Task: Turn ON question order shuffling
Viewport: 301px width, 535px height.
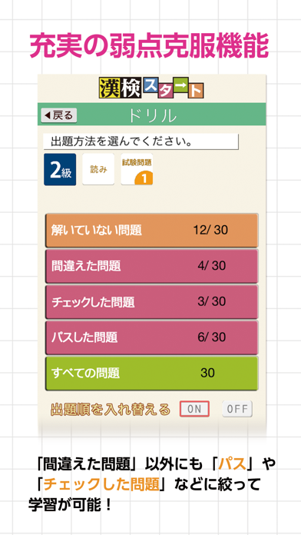Action: point(194,409)
